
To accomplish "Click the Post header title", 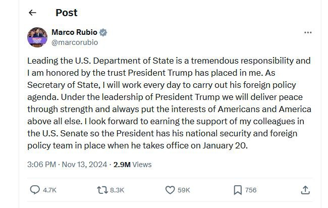I will pyautogui.click(x=67, y=13).
